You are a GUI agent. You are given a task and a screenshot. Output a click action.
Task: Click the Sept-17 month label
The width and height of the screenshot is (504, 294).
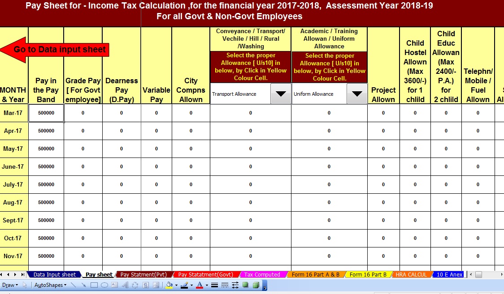(13, 221)
